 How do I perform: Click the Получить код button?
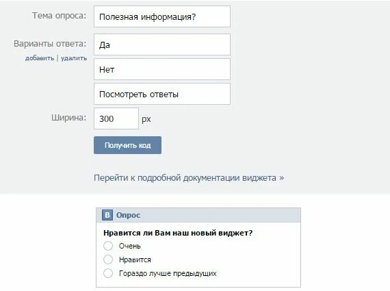pos(127,145)
